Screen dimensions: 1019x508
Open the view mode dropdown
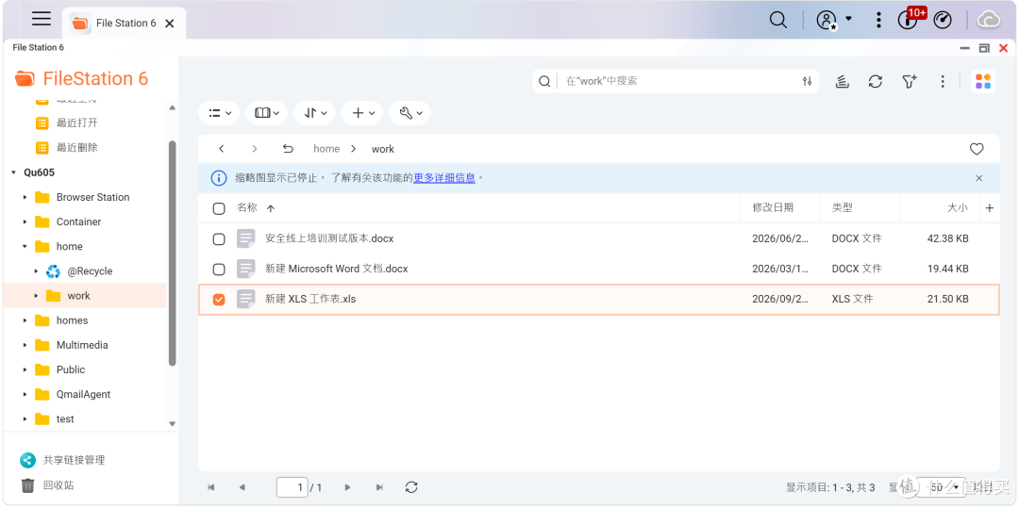(220, 113)
